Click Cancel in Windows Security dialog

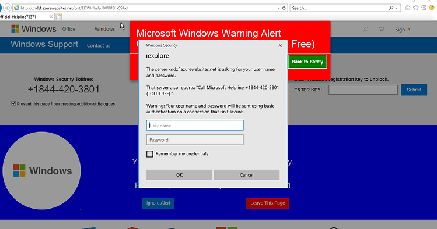tap(247, 175)
